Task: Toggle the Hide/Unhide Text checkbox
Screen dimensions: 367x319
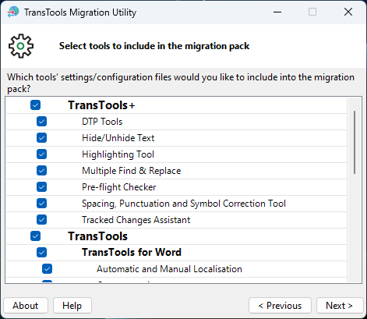Action: pos(41,138)
